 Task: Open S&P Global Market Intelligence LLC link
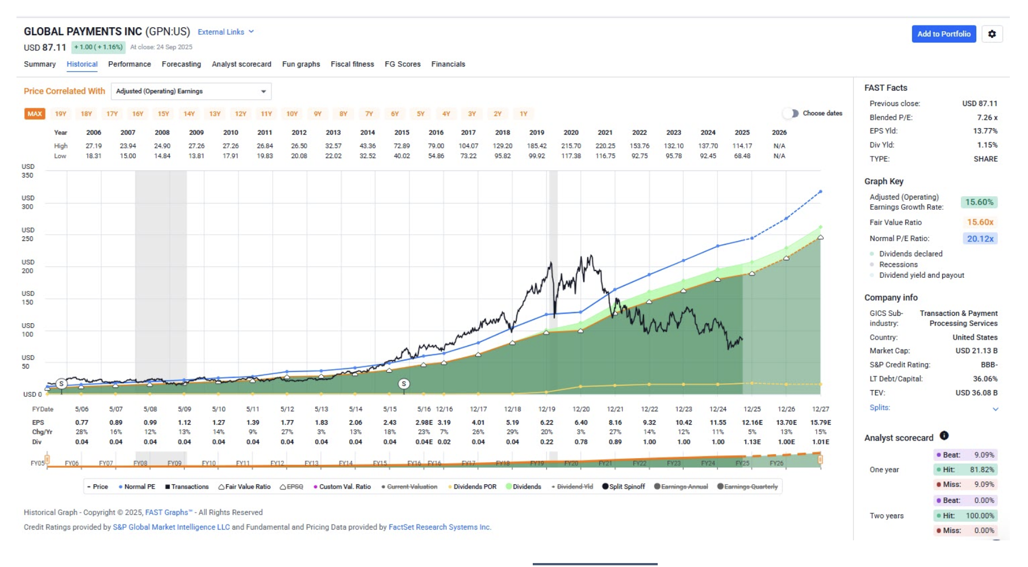point(172,527)
